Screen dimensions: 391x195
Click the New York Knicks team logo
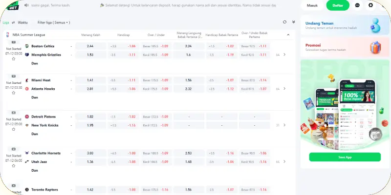(27, 125)
